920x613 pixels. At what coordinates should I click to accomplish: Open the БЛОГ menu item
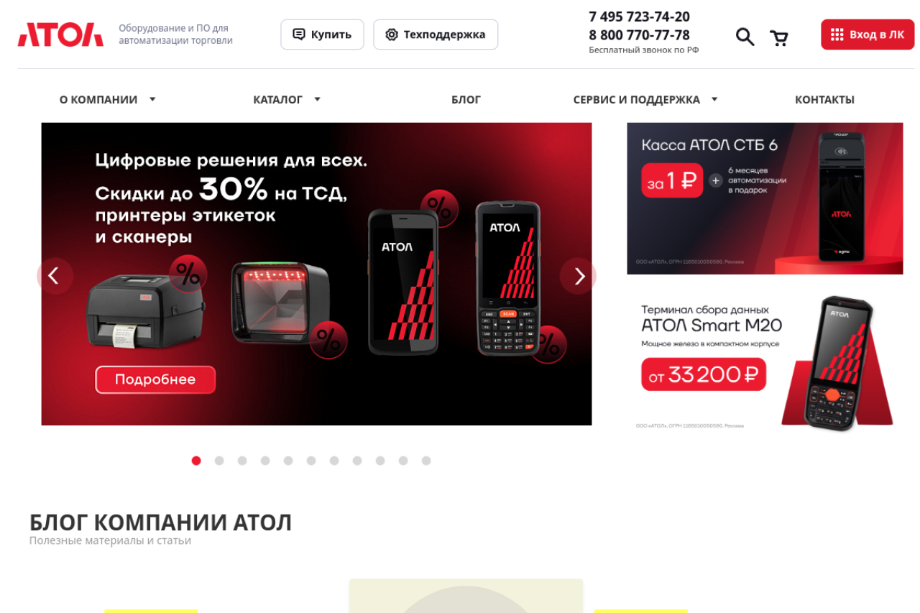[466, 100]
